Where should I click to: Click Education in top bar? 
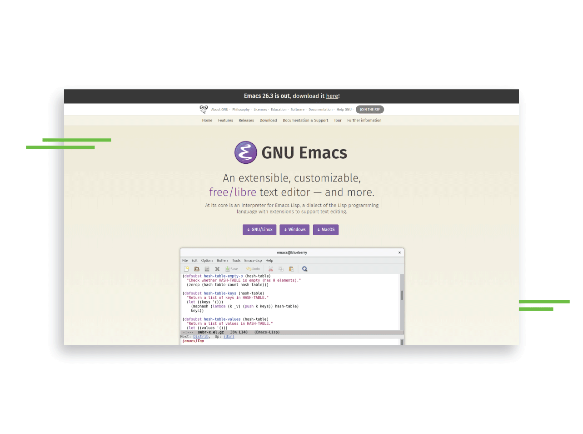(x=279, y=110)
